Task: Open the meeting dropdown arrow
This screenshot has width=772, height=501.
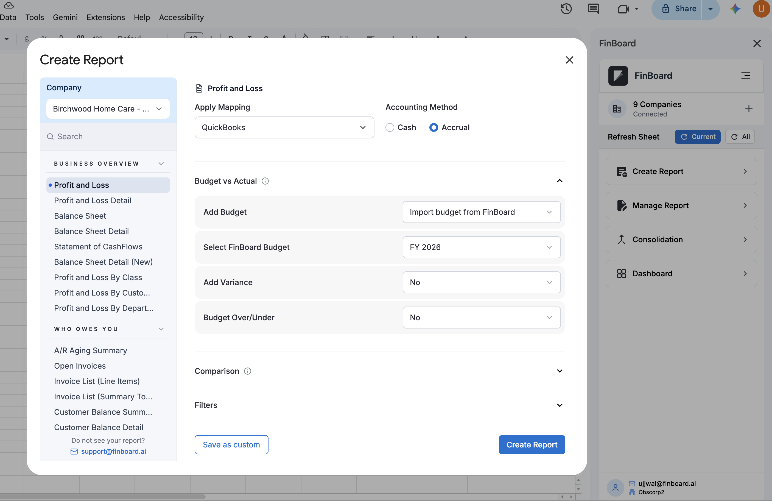Action: point(636,9)
